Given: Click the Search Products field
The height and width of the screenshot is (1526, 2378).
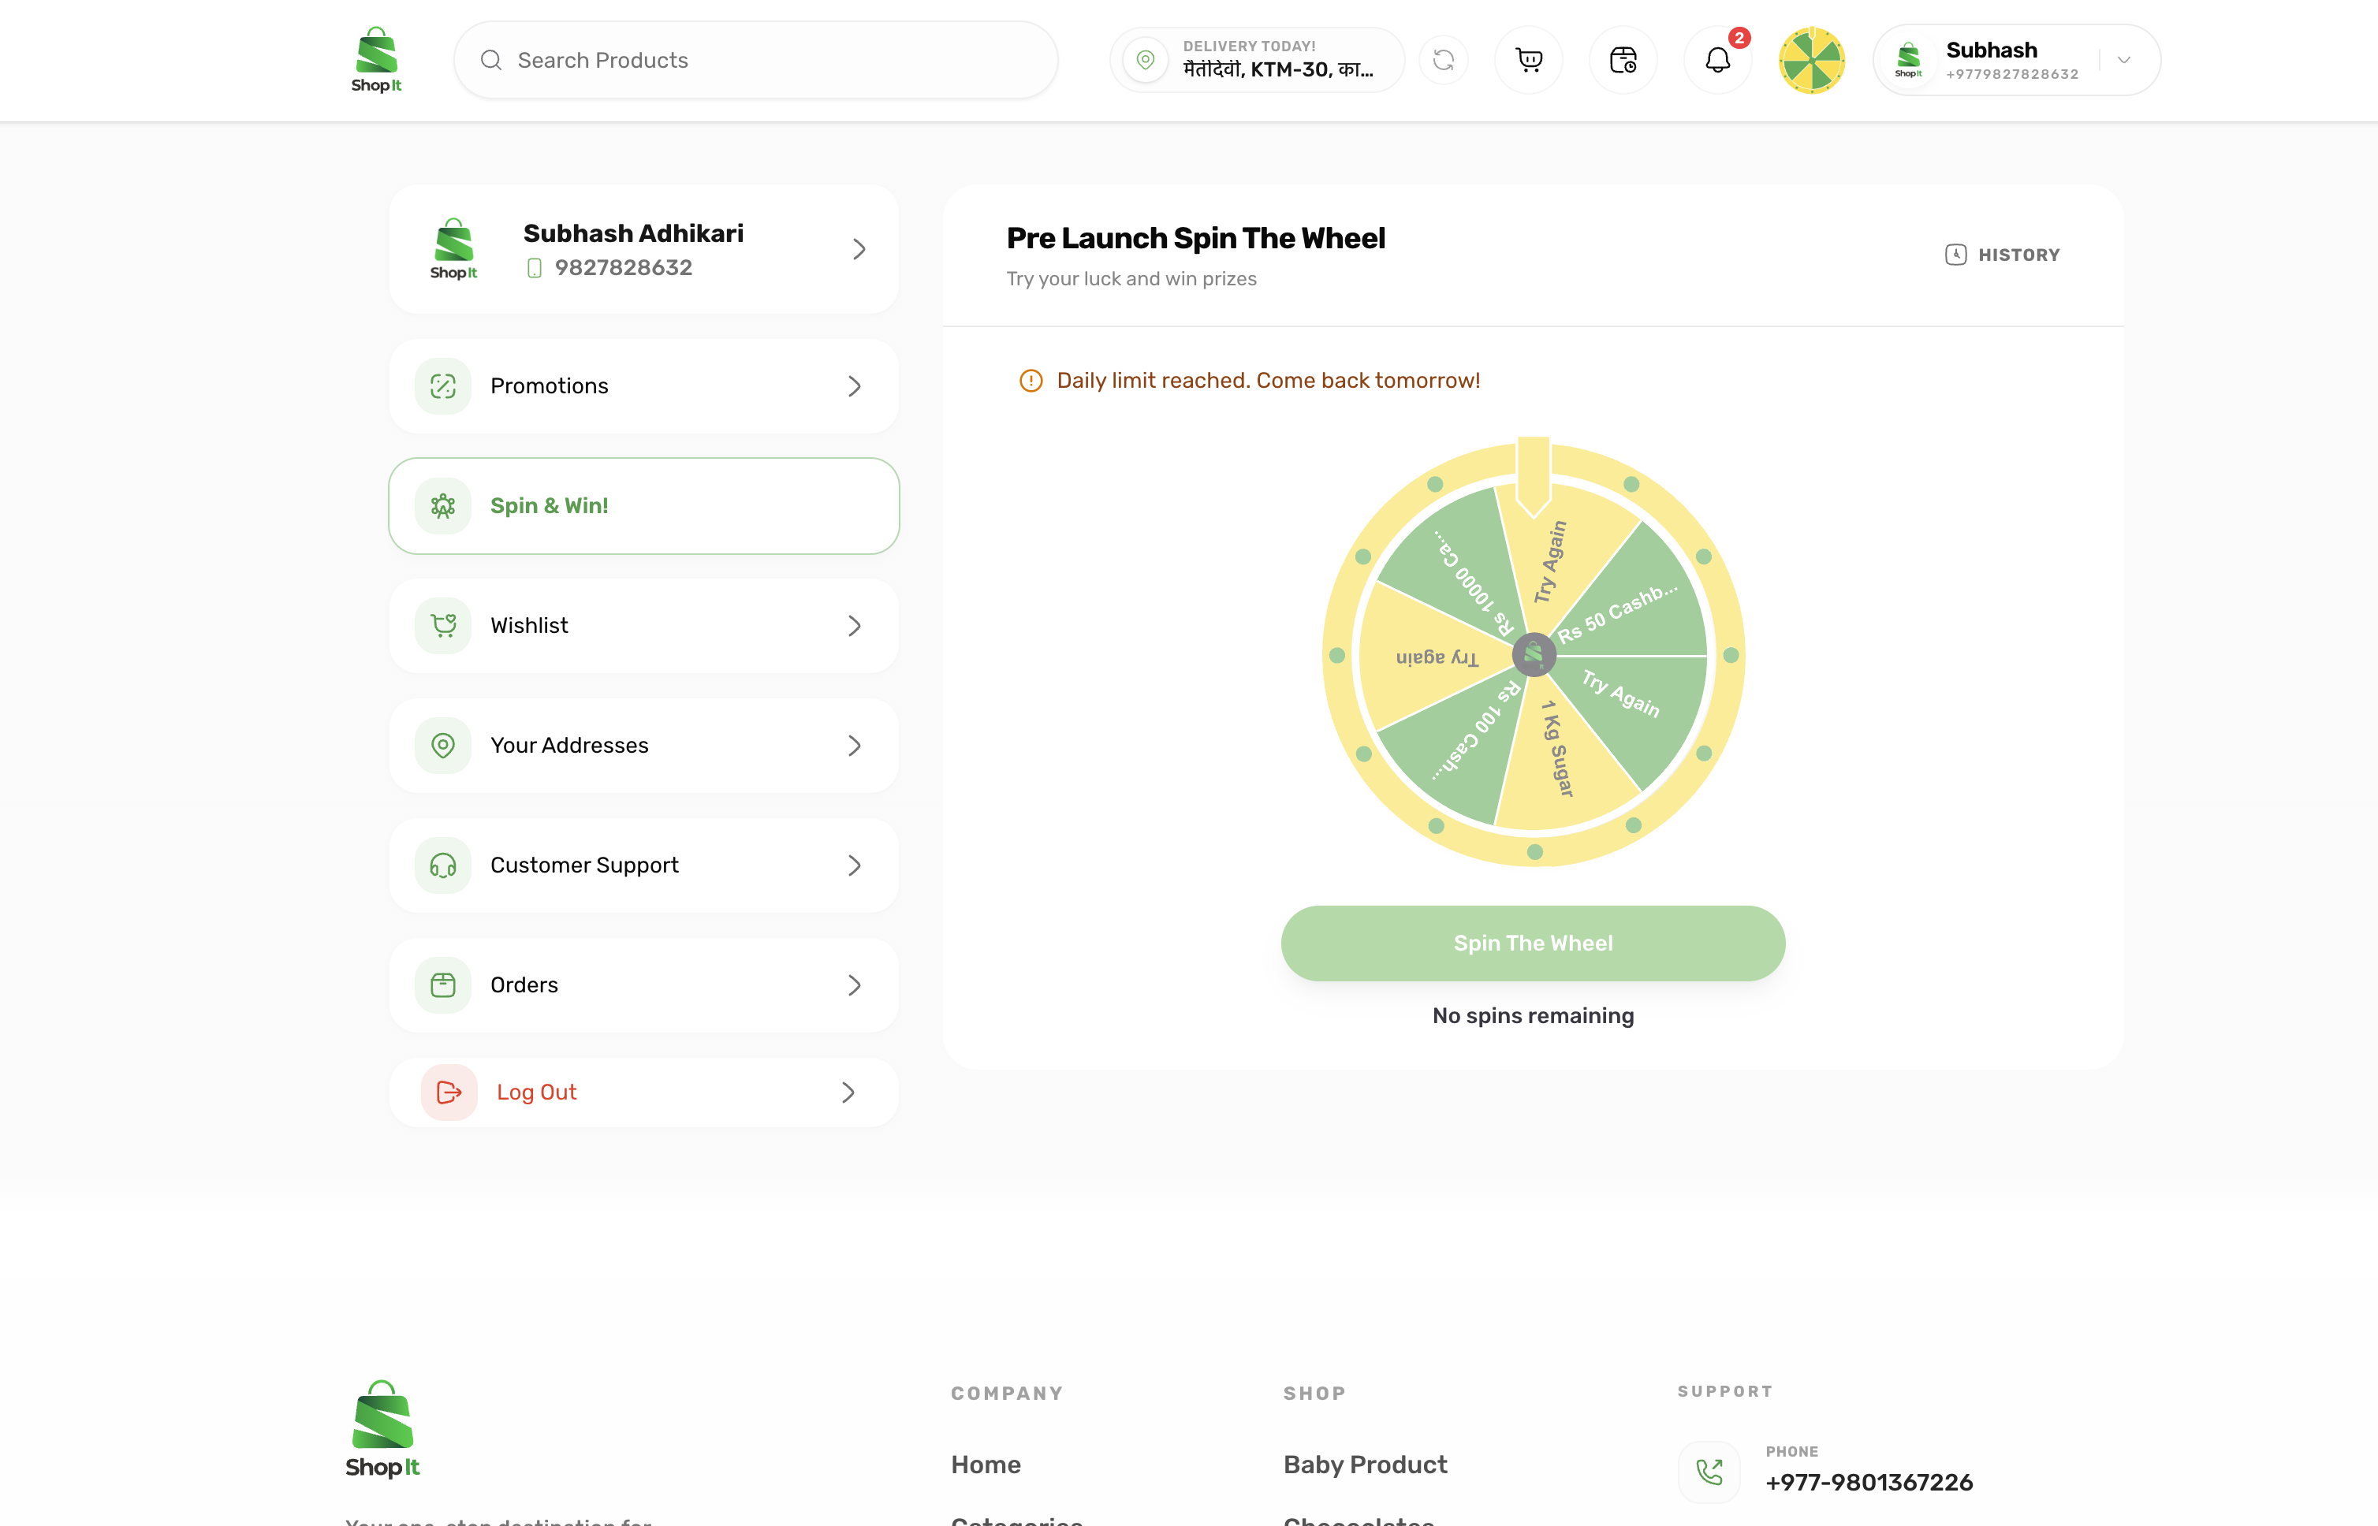Looking at the screenshot, I should click(x=755, y=61).
